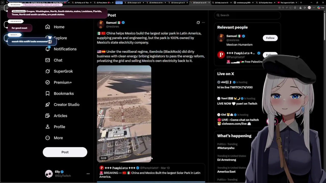The height and width of the screenshot is (183, 326).
Task: Click the Grok explain icon on Samuel's post
Action: [198, 23]
